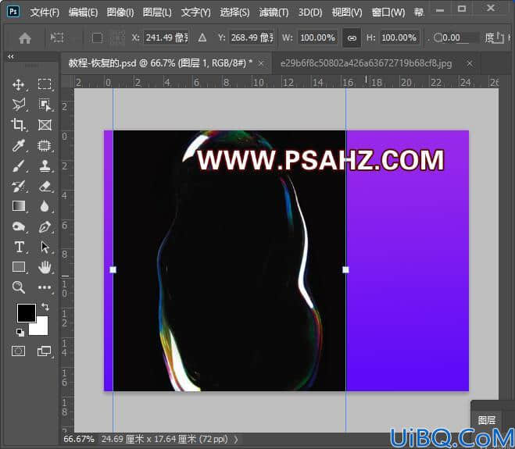
Task: Toggle relative positioning triangle button
Action: point(202,37)
